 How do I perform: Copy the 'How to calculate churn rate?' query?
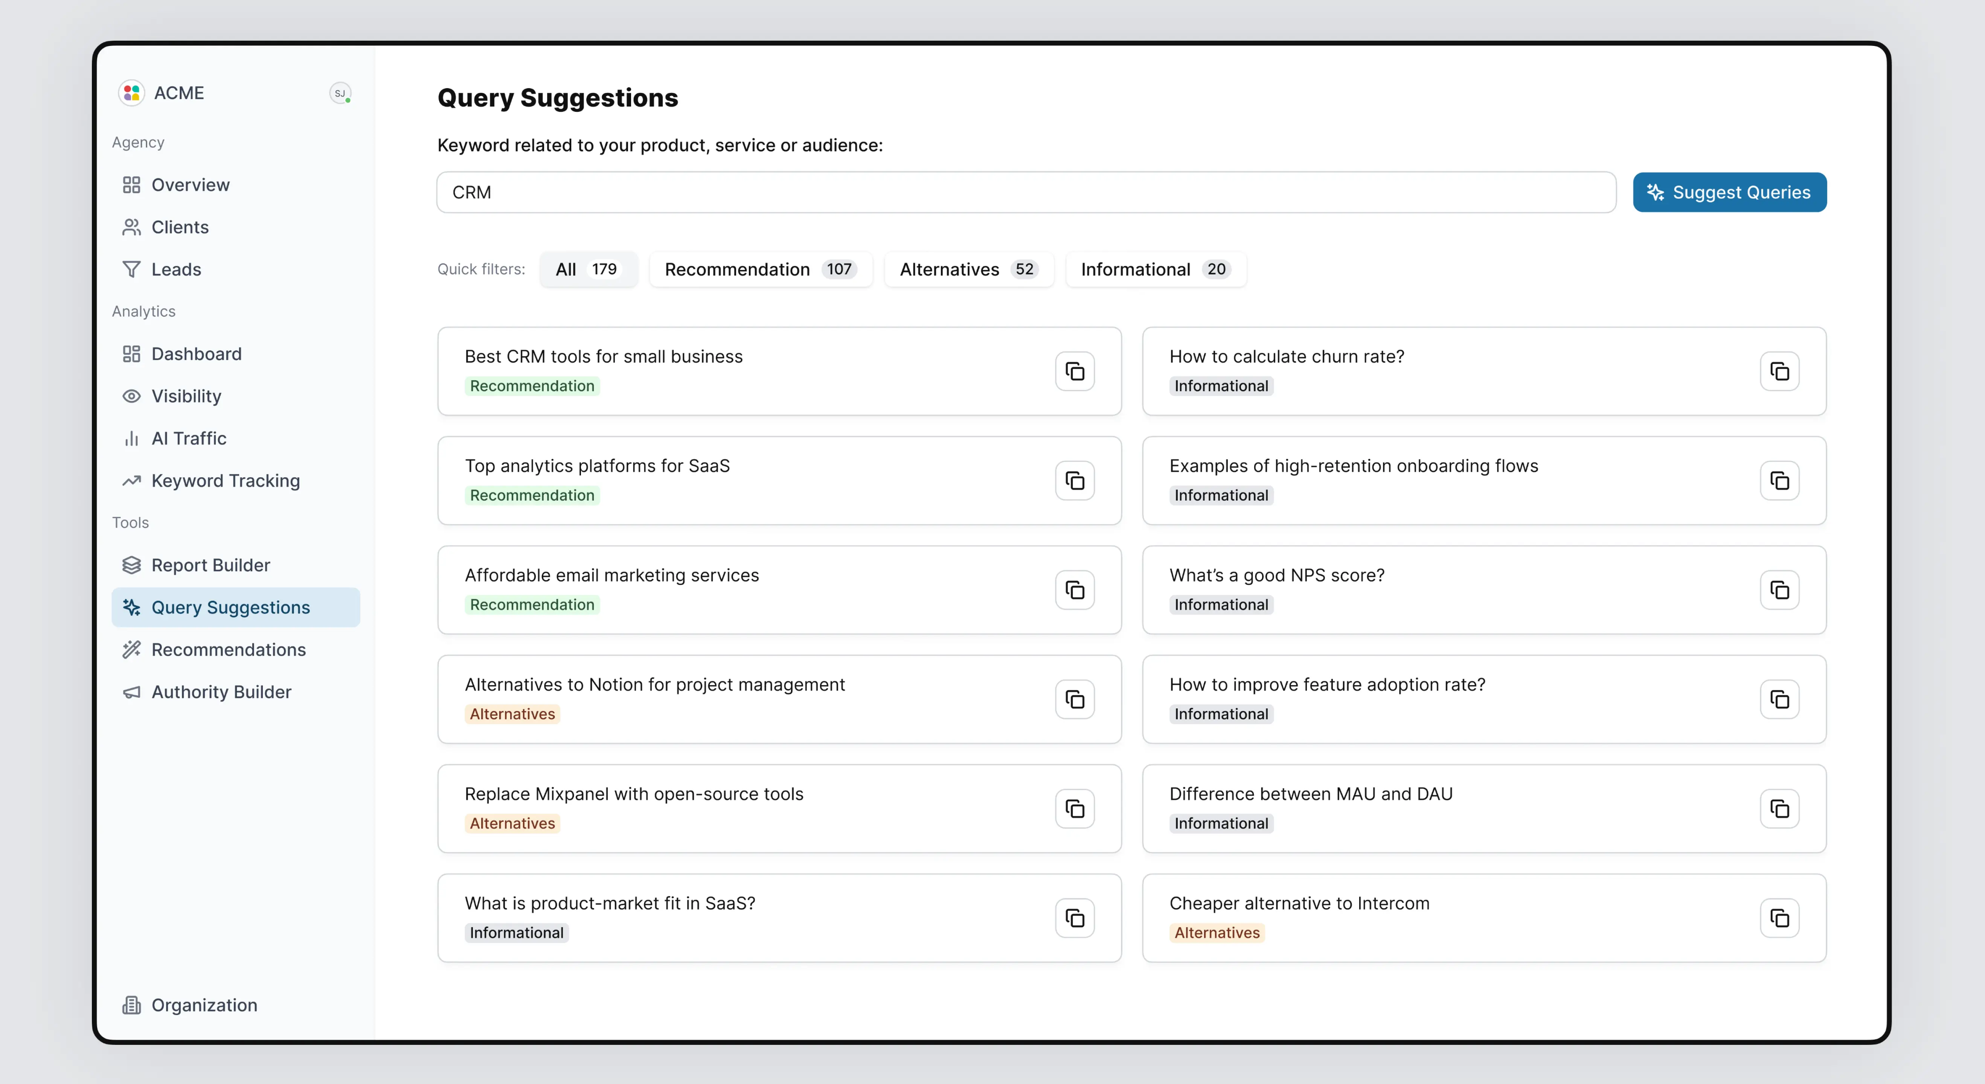1779,371
